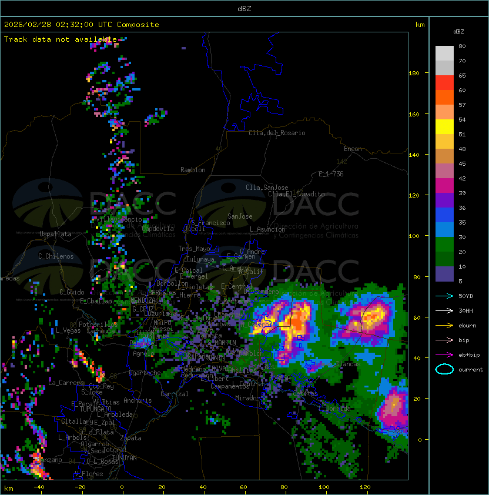489x495 pixels.
Task: Click the 'Clla.SanJose' map label
Action: [267, 188]
